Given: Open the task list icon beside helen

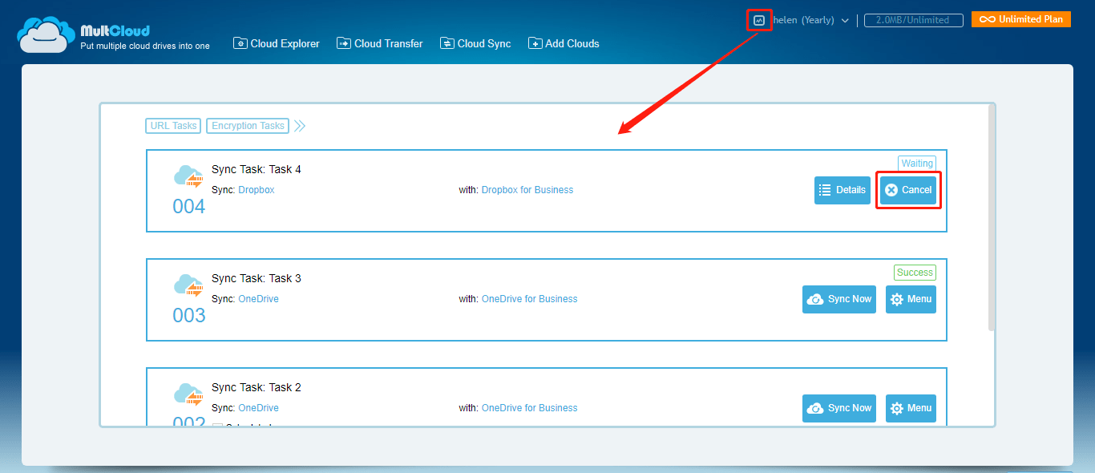Looking at the screenshot, I should pyautogui.click(x=759, y=20).
